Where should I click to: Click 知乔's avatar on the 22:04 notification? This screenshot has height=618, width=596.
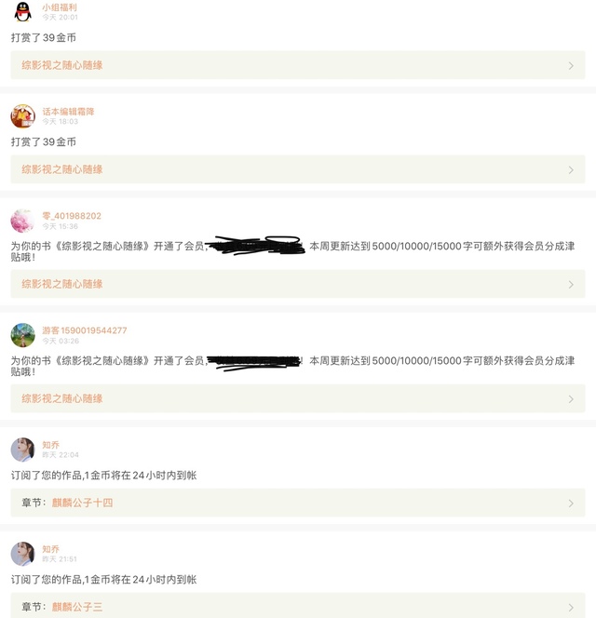point(22,450)
